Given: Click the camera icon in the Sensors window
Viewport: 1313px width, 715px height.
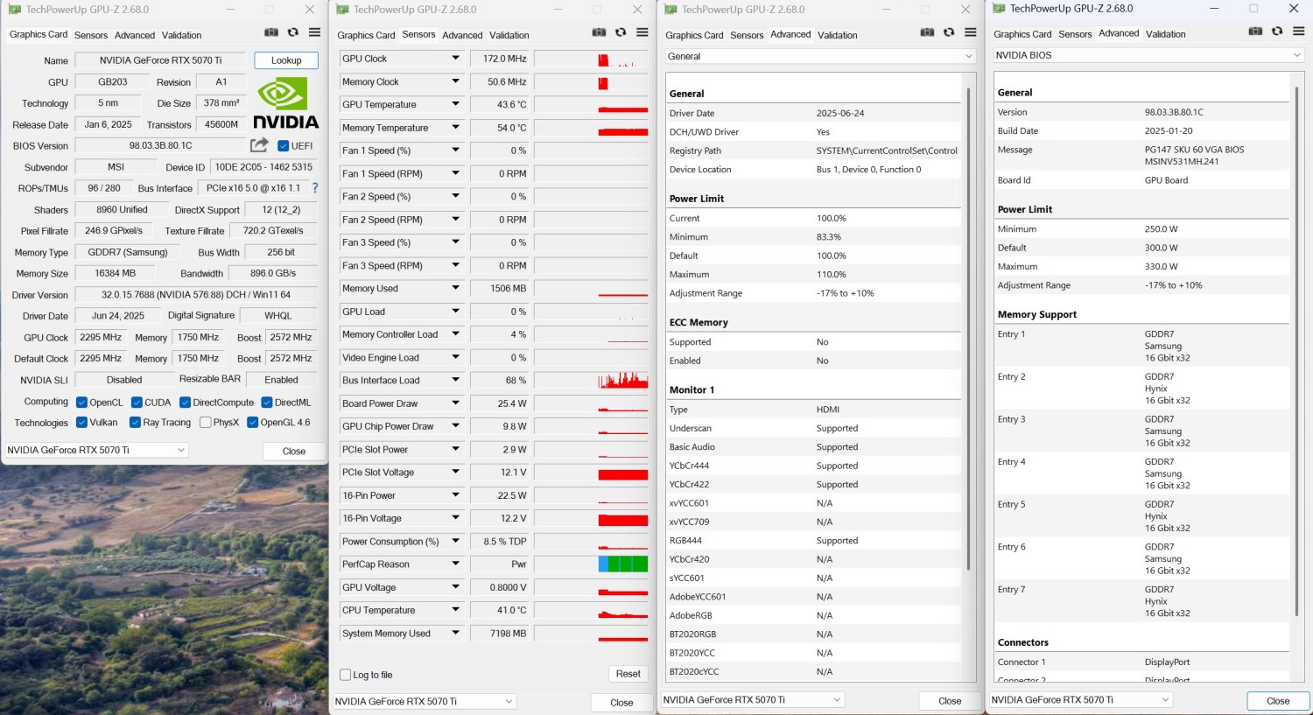Looking at the screenshot, I should click(x=599, y=32).
